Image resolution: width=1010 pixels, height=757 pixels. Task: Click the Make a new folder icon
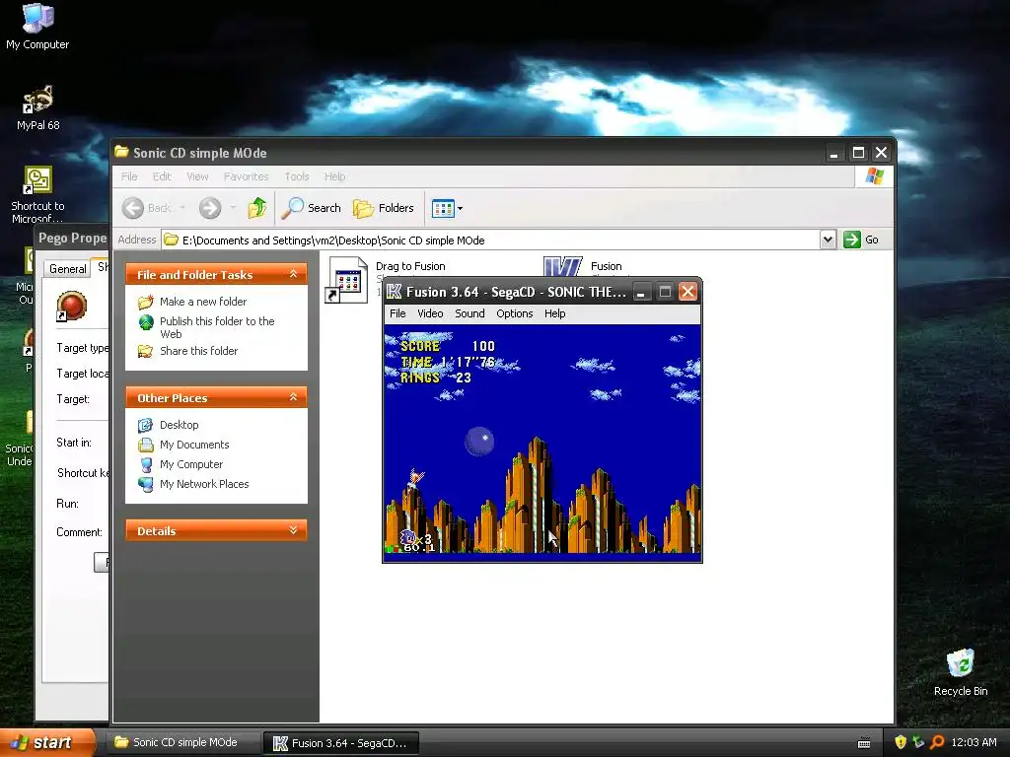[x=146, y=302]
